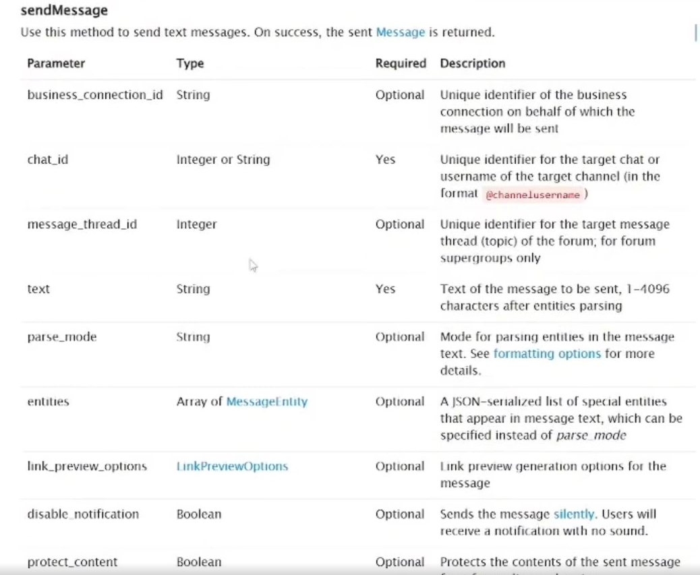Click the entities parameter name
The image size is (700, 575).
pos(48,402)
